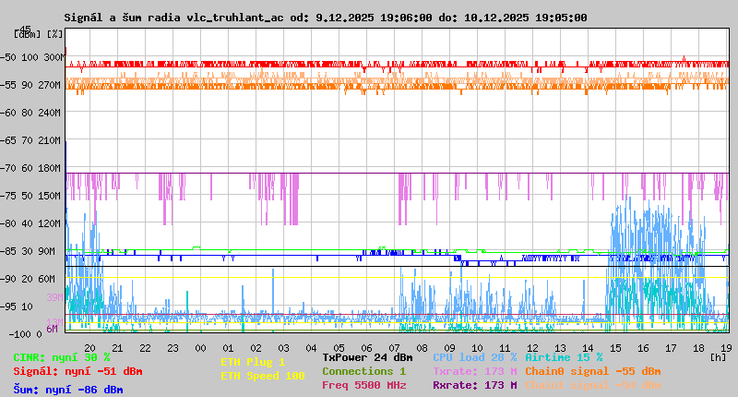The image size is (738, 397).
Task: Click the '-65 70 210M' y-axis label
Action: 30,140
